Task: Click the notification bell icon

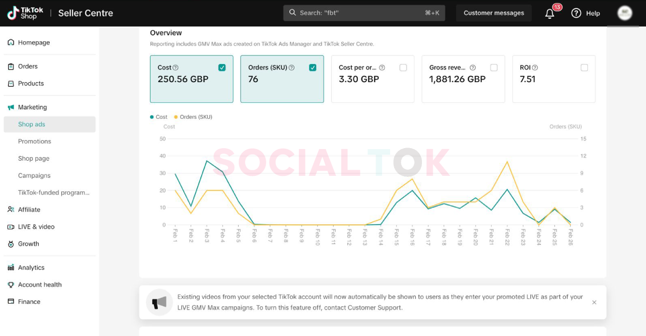Action: (x=550, y=14)
